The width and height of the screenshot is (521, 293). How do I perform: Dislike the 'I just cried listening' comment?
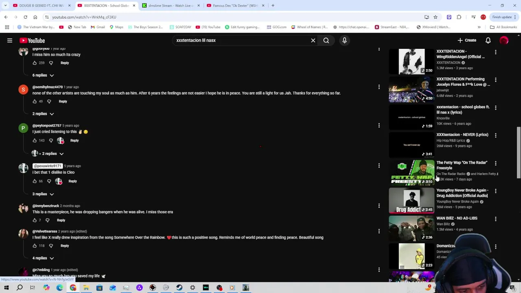pos(51,140)
